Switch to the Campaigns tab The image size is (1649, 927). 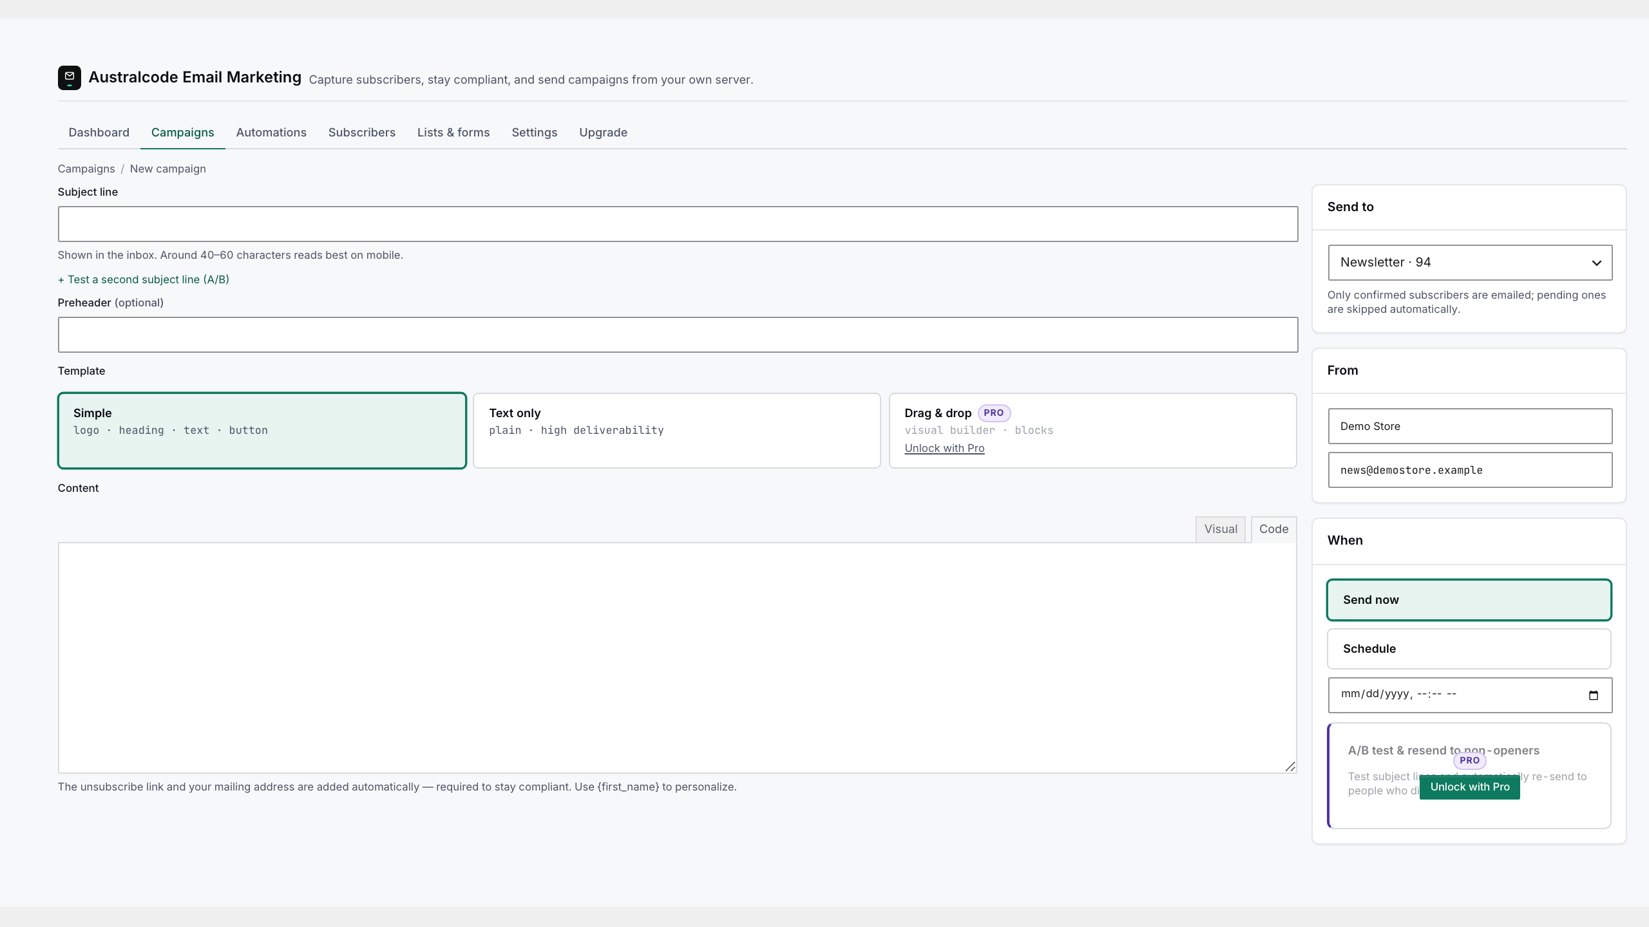coord(182,132)
